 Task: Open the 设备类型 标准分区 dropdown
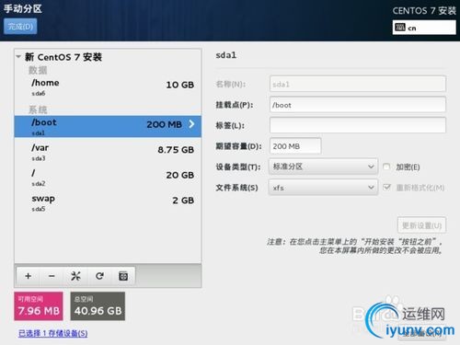coord(323,167)
